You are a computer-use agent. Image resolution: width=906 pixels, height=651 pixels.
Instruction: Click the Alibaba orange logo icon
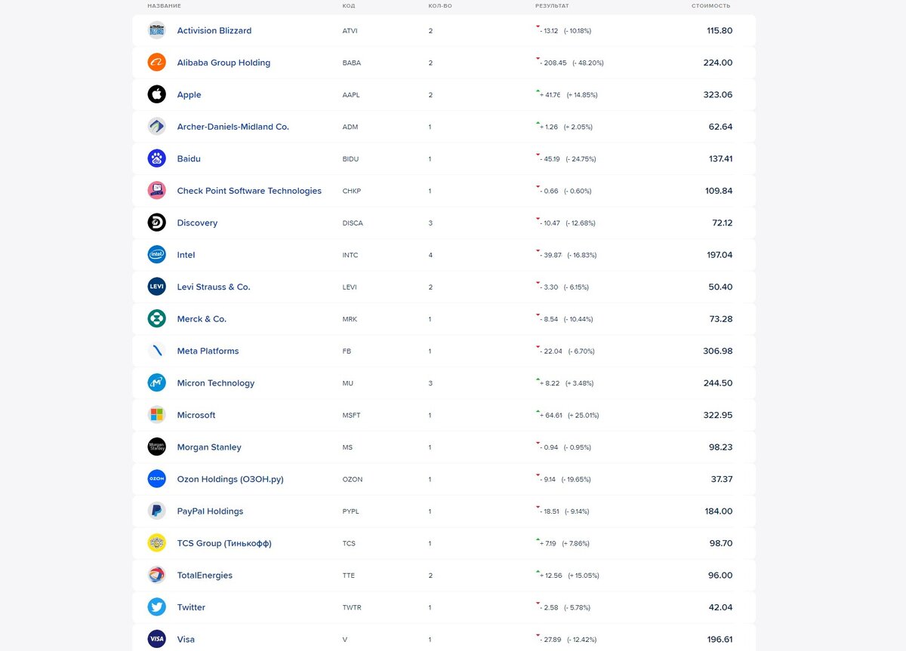pos(156,63)
